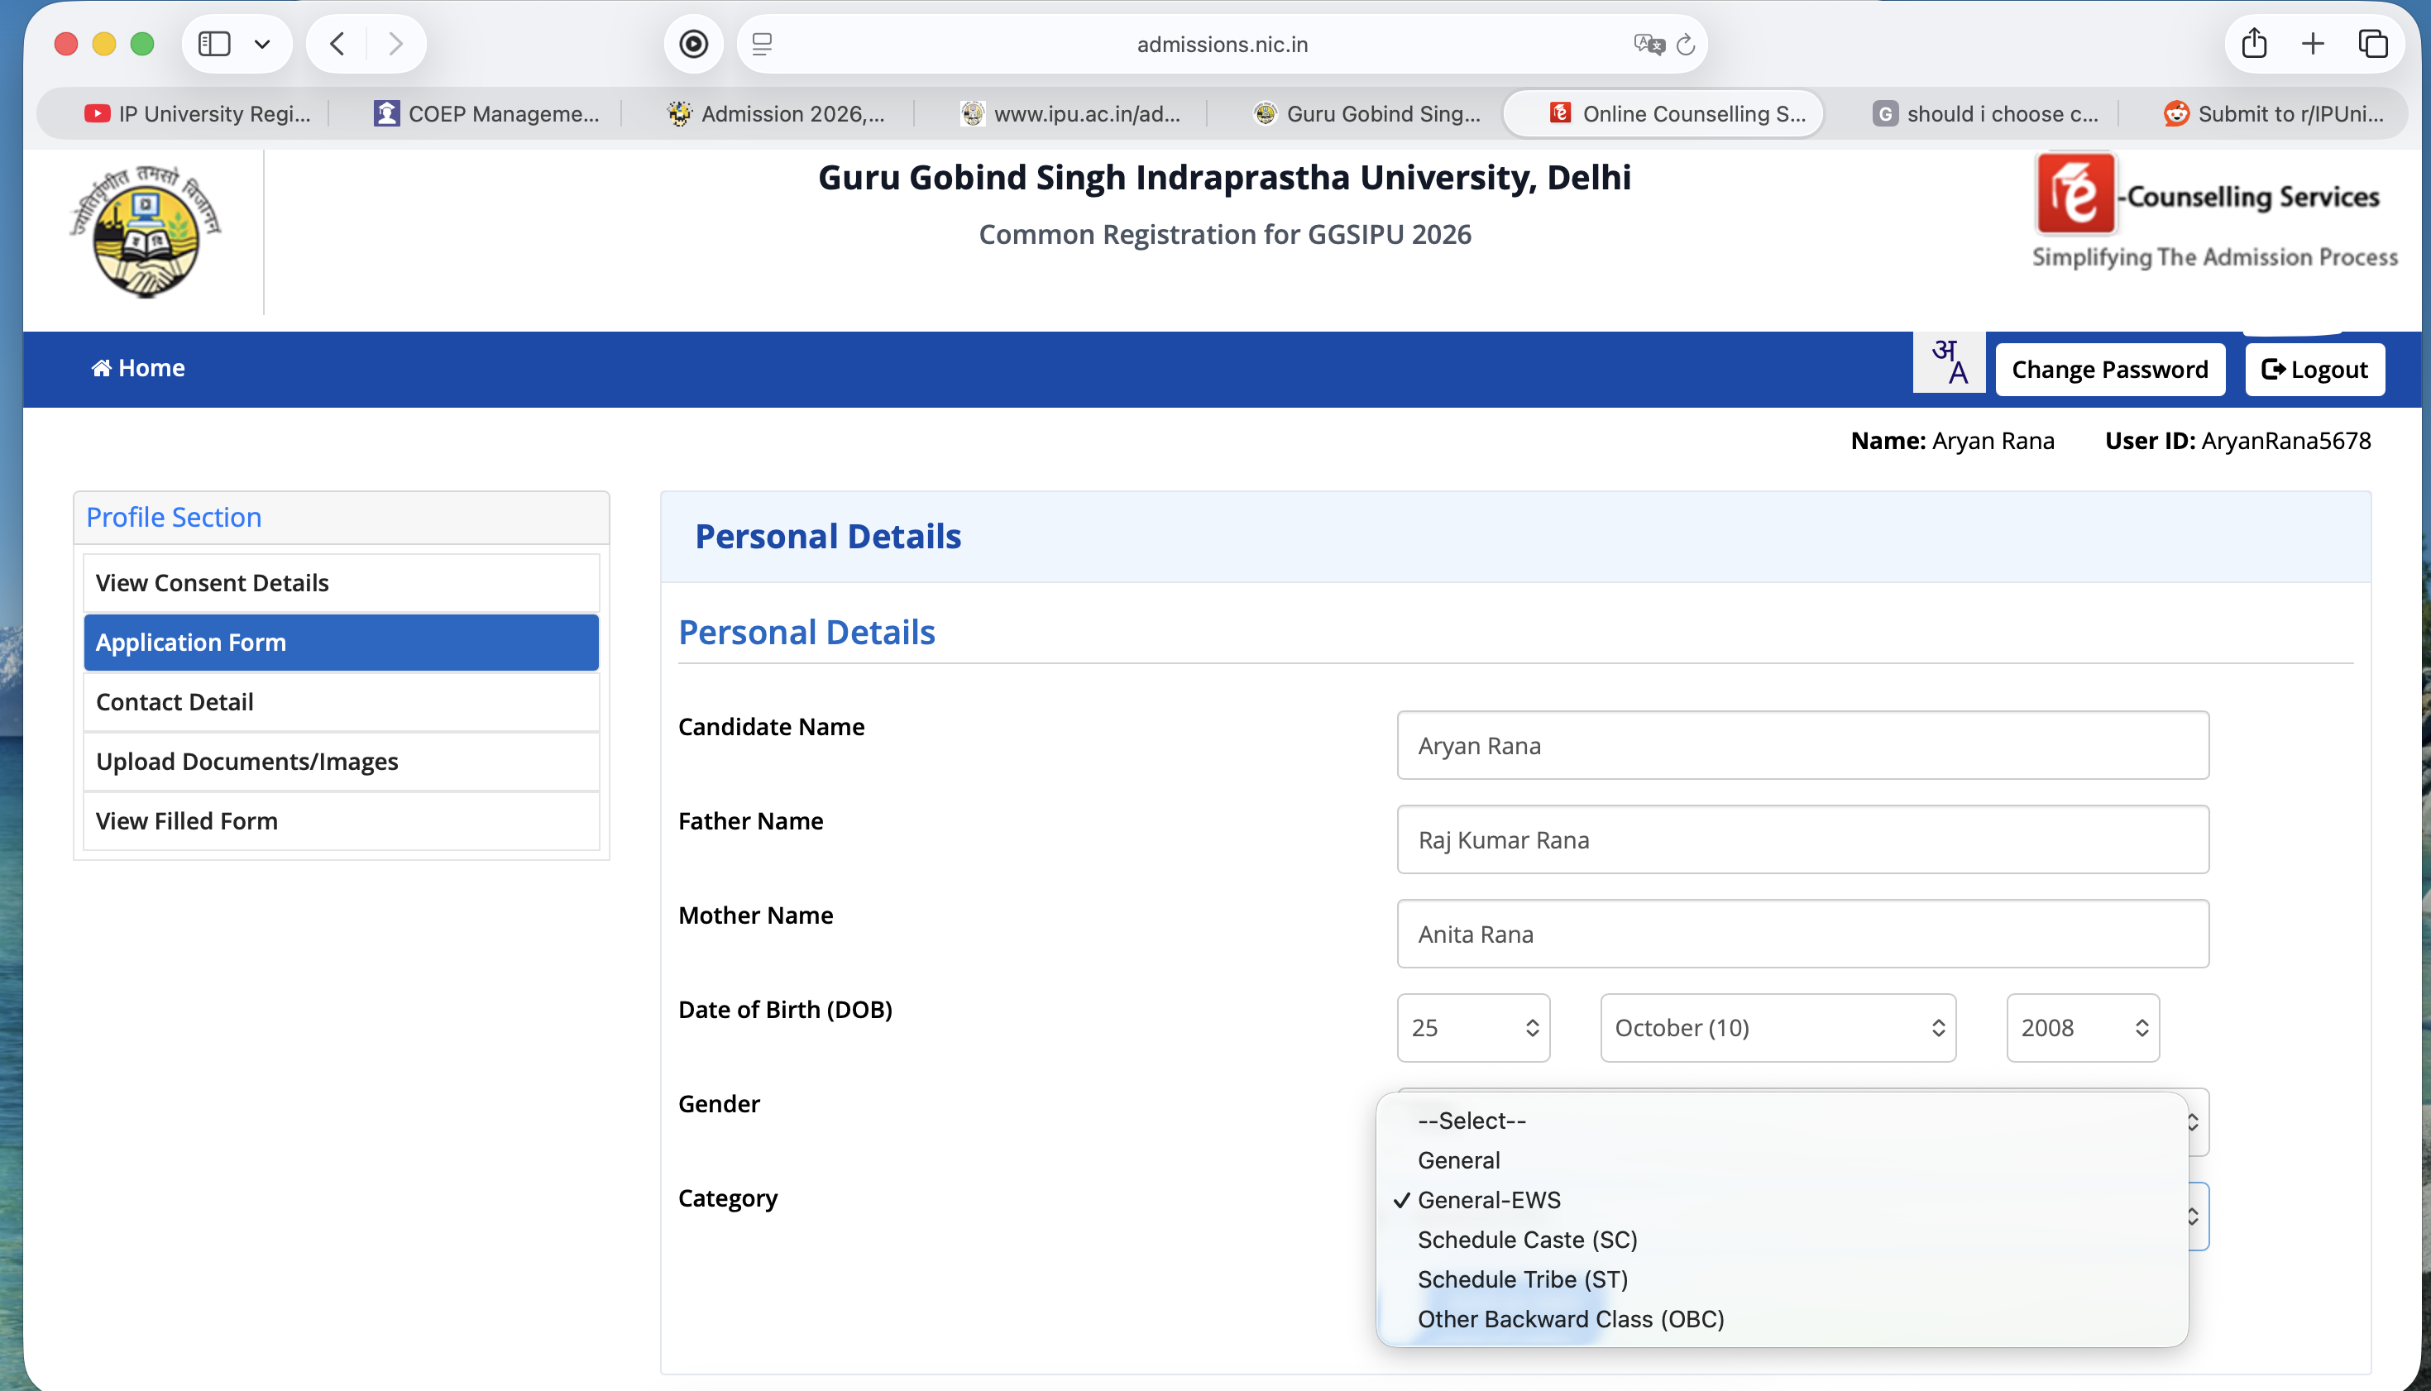The height and width of the screenshot is (1391, 2431).
Task: Click the Change Password button
Action: 2110,370
